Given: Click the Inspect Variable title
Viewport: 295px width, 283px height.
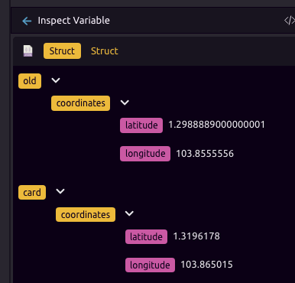Looking at the screenshot, I should click(74, 21).
